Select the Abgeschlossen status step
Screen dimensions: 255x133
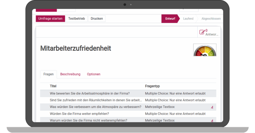(211, 19)
